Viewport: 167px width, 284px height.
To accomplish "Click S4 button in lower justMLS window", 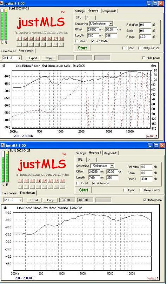I will 38,181.
